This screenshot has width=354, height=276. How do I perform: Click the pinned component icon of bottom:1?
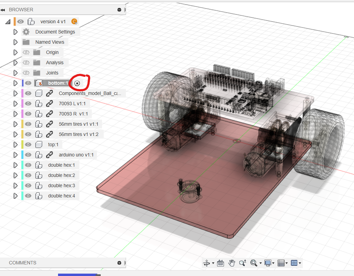[39, 83]
